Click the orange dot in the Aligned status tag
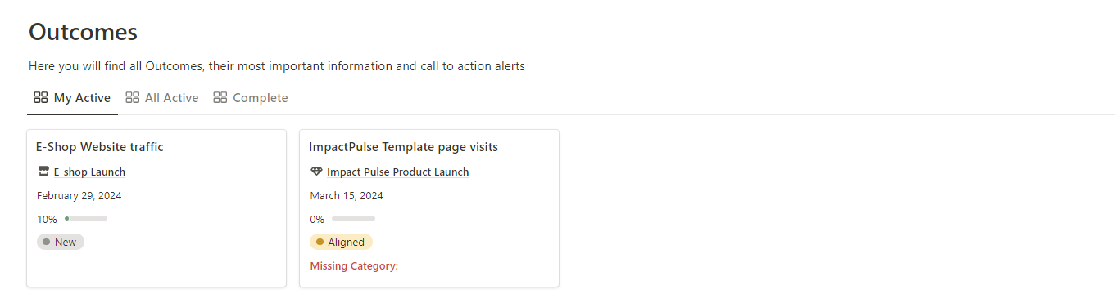Viewport: 1115px width, 303px height. 320,242
